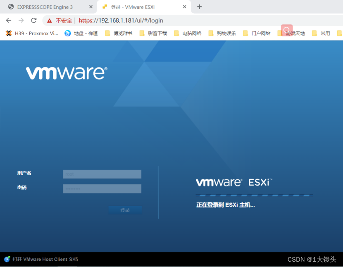Click the ESXi login progress bar

click(255, 194)
